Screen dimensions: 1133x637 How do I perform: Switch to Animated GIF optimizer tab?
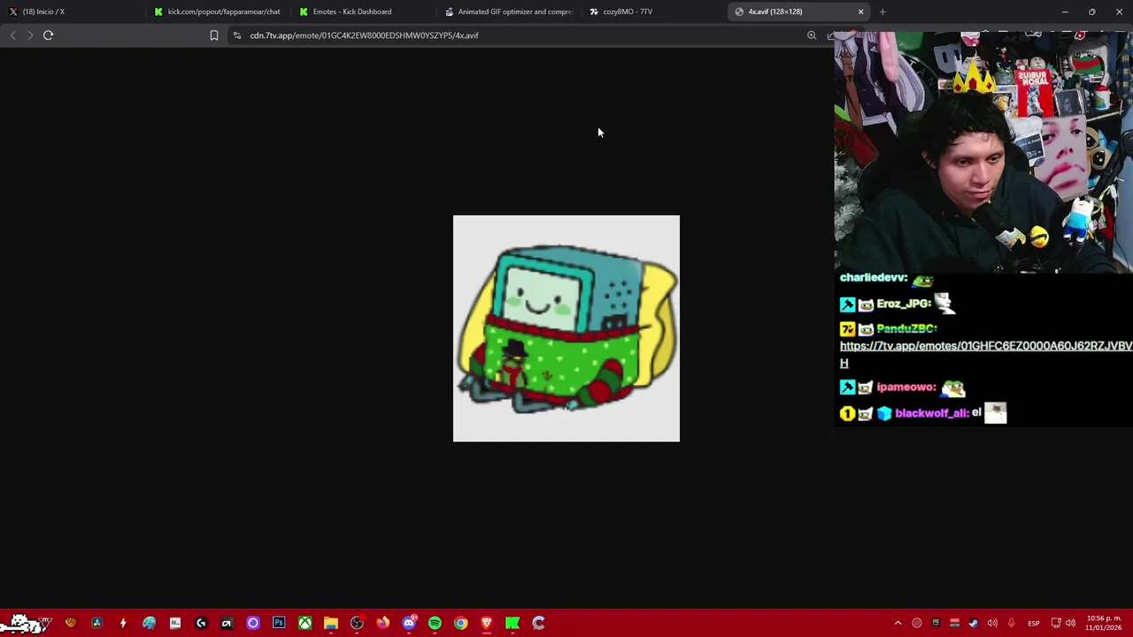pos(507,12)
